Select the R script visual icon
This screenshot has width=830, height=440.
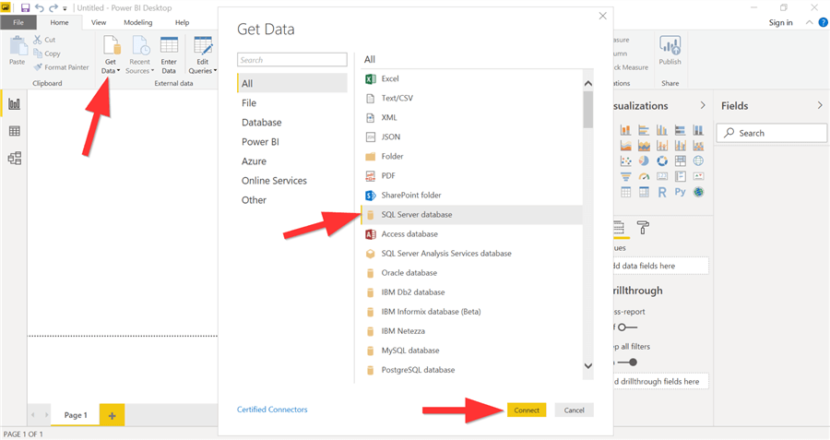click(662, 192)
